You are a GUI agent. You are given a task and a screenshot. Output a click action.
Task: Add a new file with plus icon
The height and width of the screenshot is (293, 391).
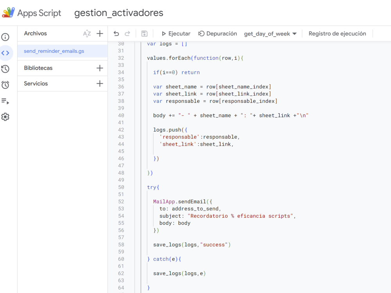point(100,33)
